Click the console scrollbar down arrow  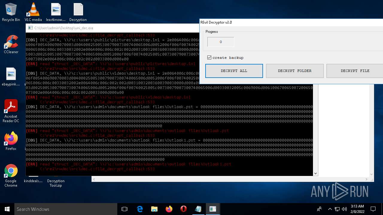pos(315,173)
